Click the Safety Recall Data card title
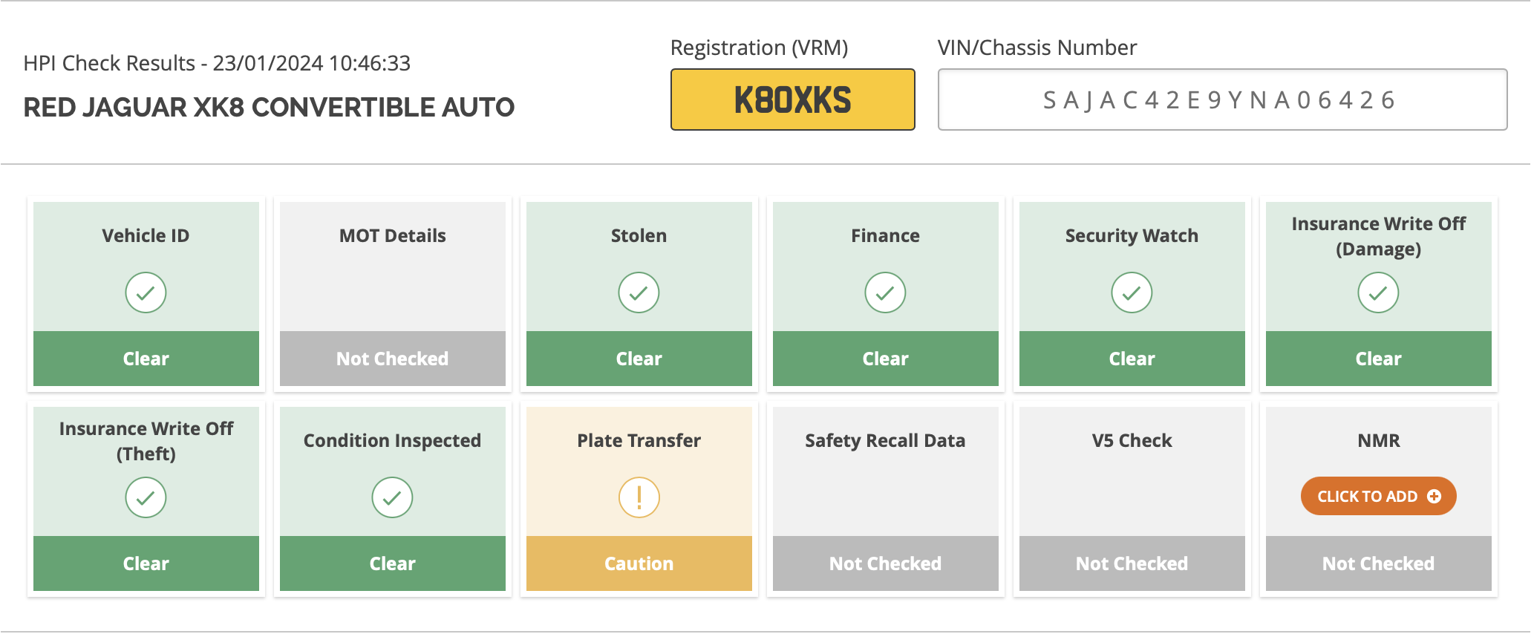The width and height of the screenshot is (1534, 634). click(885, 440)
